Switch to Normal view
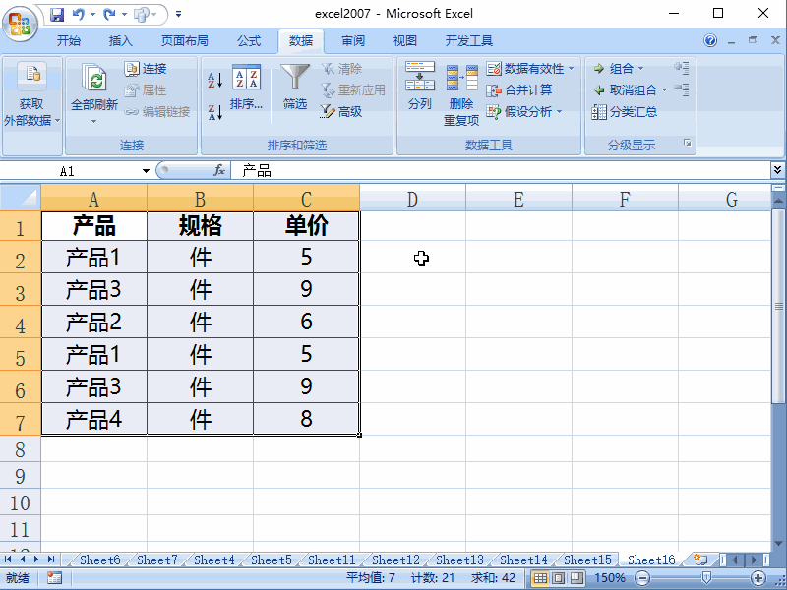 (x=540, y=578)
